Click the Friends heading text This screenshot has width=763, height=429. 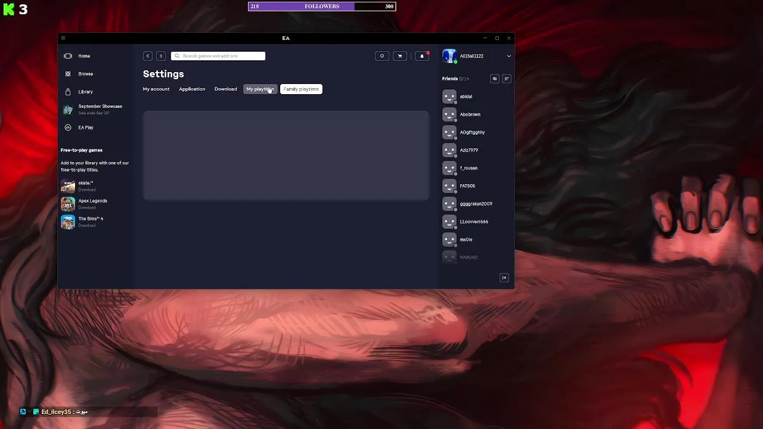click(450, 79)
